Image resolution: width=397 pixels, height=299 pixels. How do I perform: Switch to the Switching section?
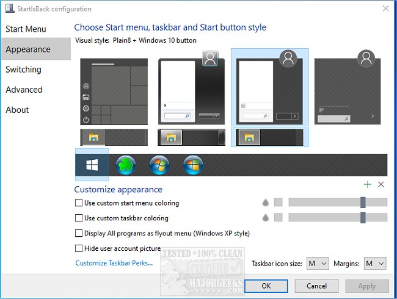[36, 70]
